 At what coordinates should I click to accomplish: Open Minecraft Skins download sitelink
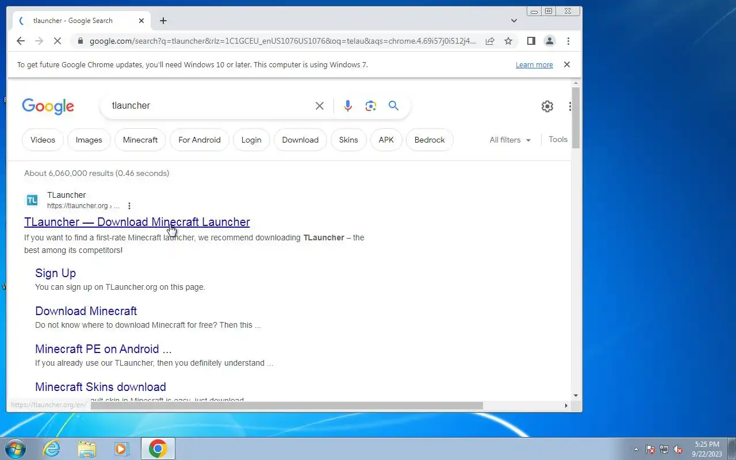(x=101, y=387)
